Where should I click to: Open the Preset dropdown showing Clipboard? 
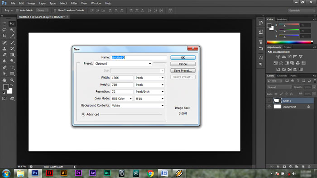tap(123, 64)
